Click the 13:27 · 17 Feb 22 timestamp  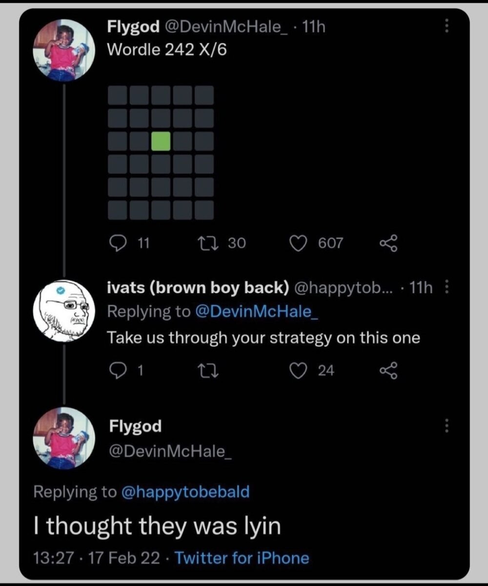[99, 558]
